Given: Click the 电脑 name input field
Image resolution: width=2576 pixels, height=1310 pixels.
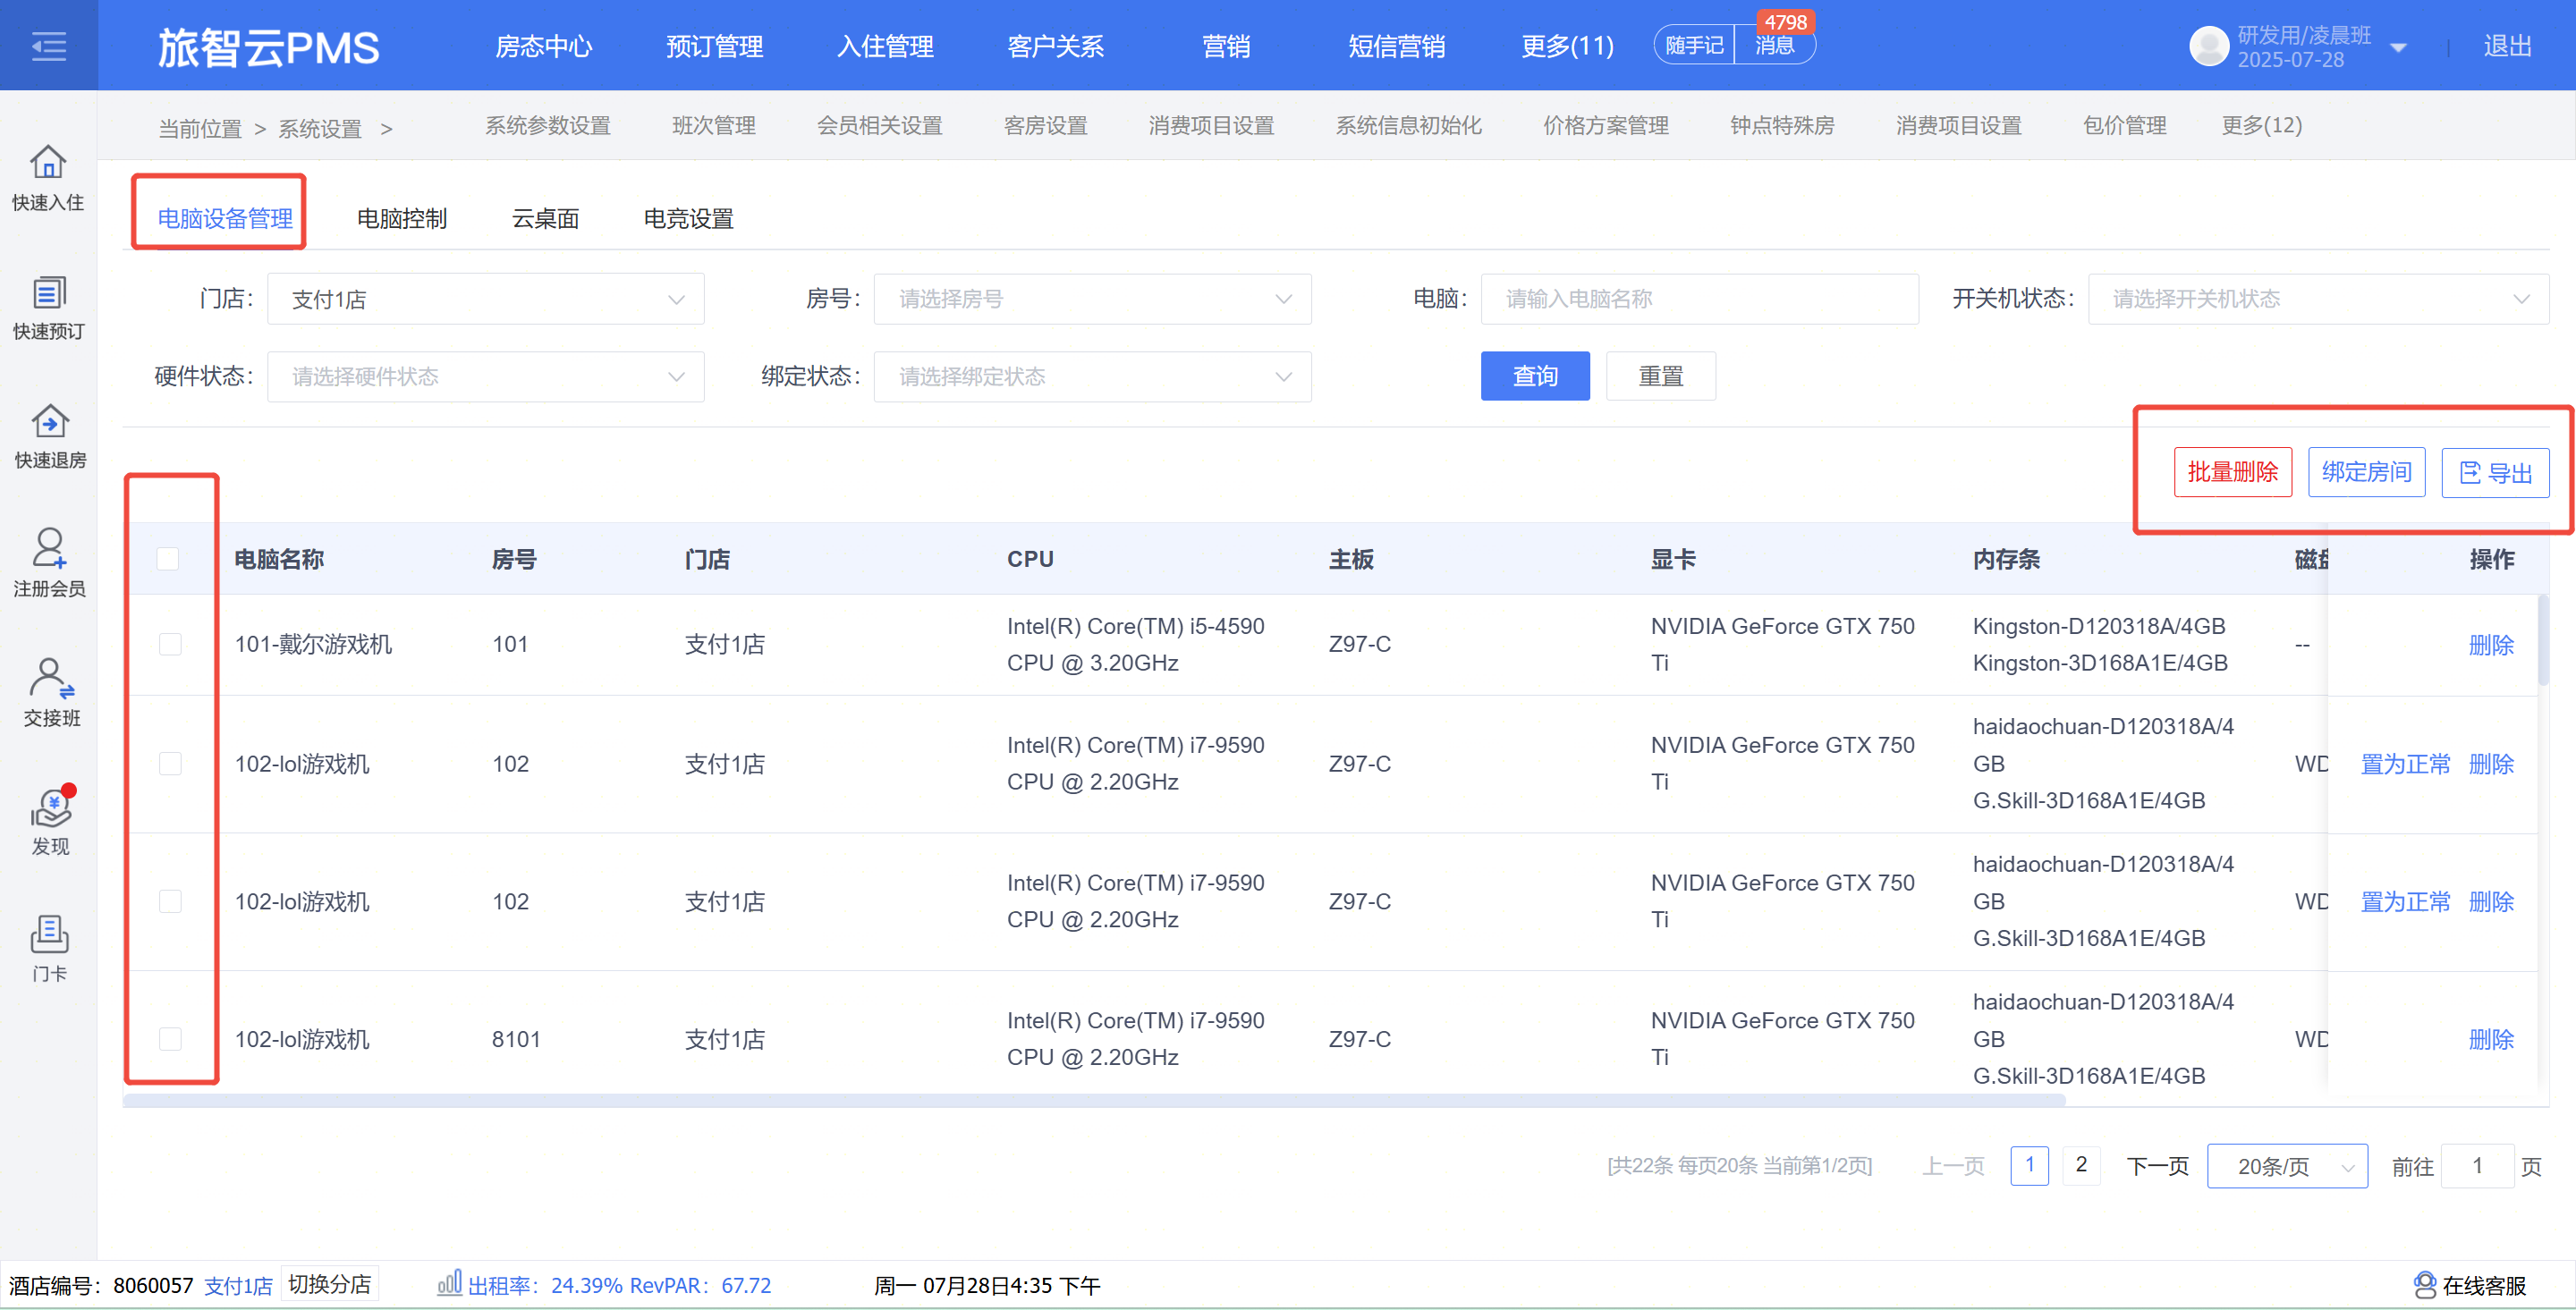Looking at the screenshot, I should [x=1699, y=299].
